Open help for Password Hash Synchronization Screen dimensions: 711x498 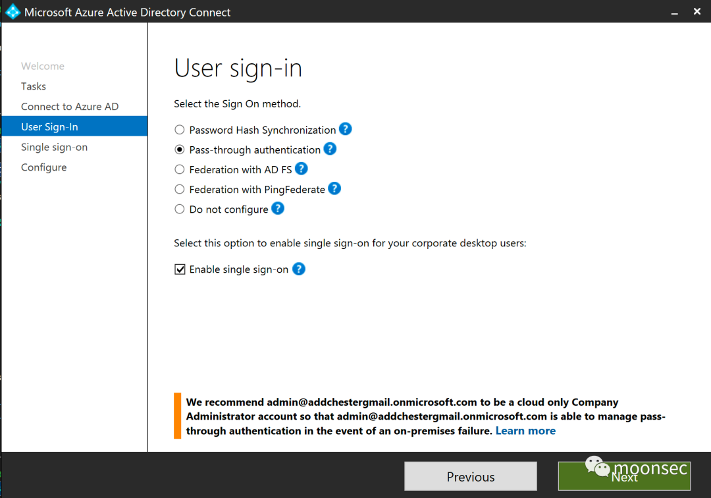click(x=345, y=129)
